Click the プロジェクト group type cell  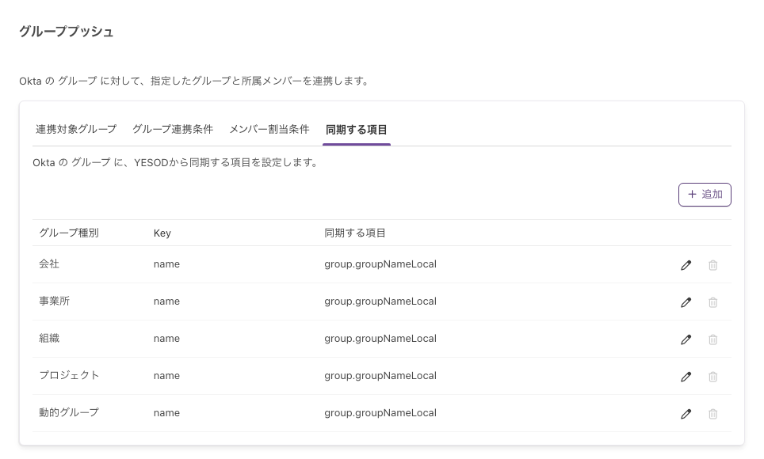tap(69, 375)
